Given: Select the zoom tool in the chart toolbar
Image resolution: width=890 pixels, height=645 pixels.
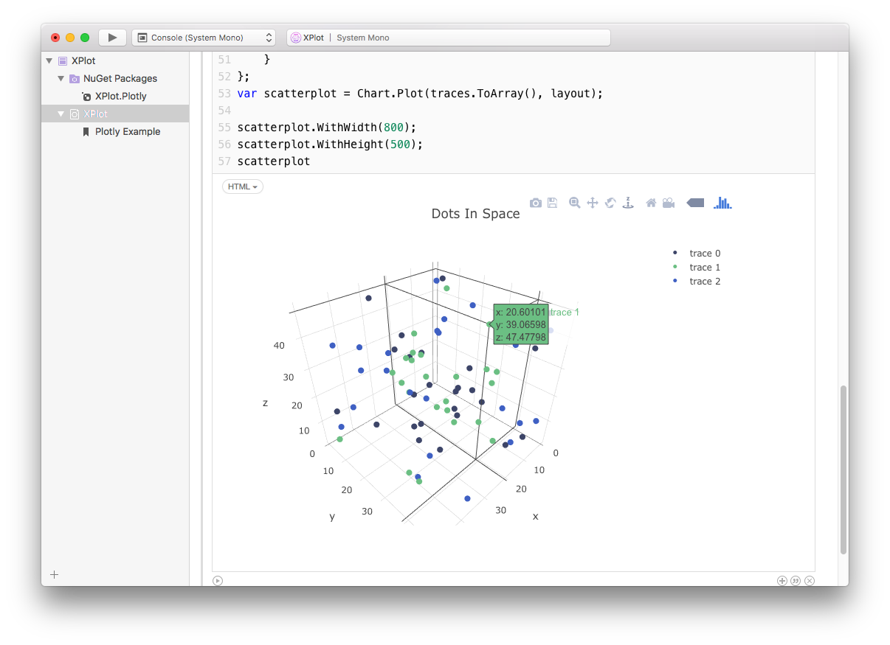Looking at the screenshot, I should pos(575,202).
